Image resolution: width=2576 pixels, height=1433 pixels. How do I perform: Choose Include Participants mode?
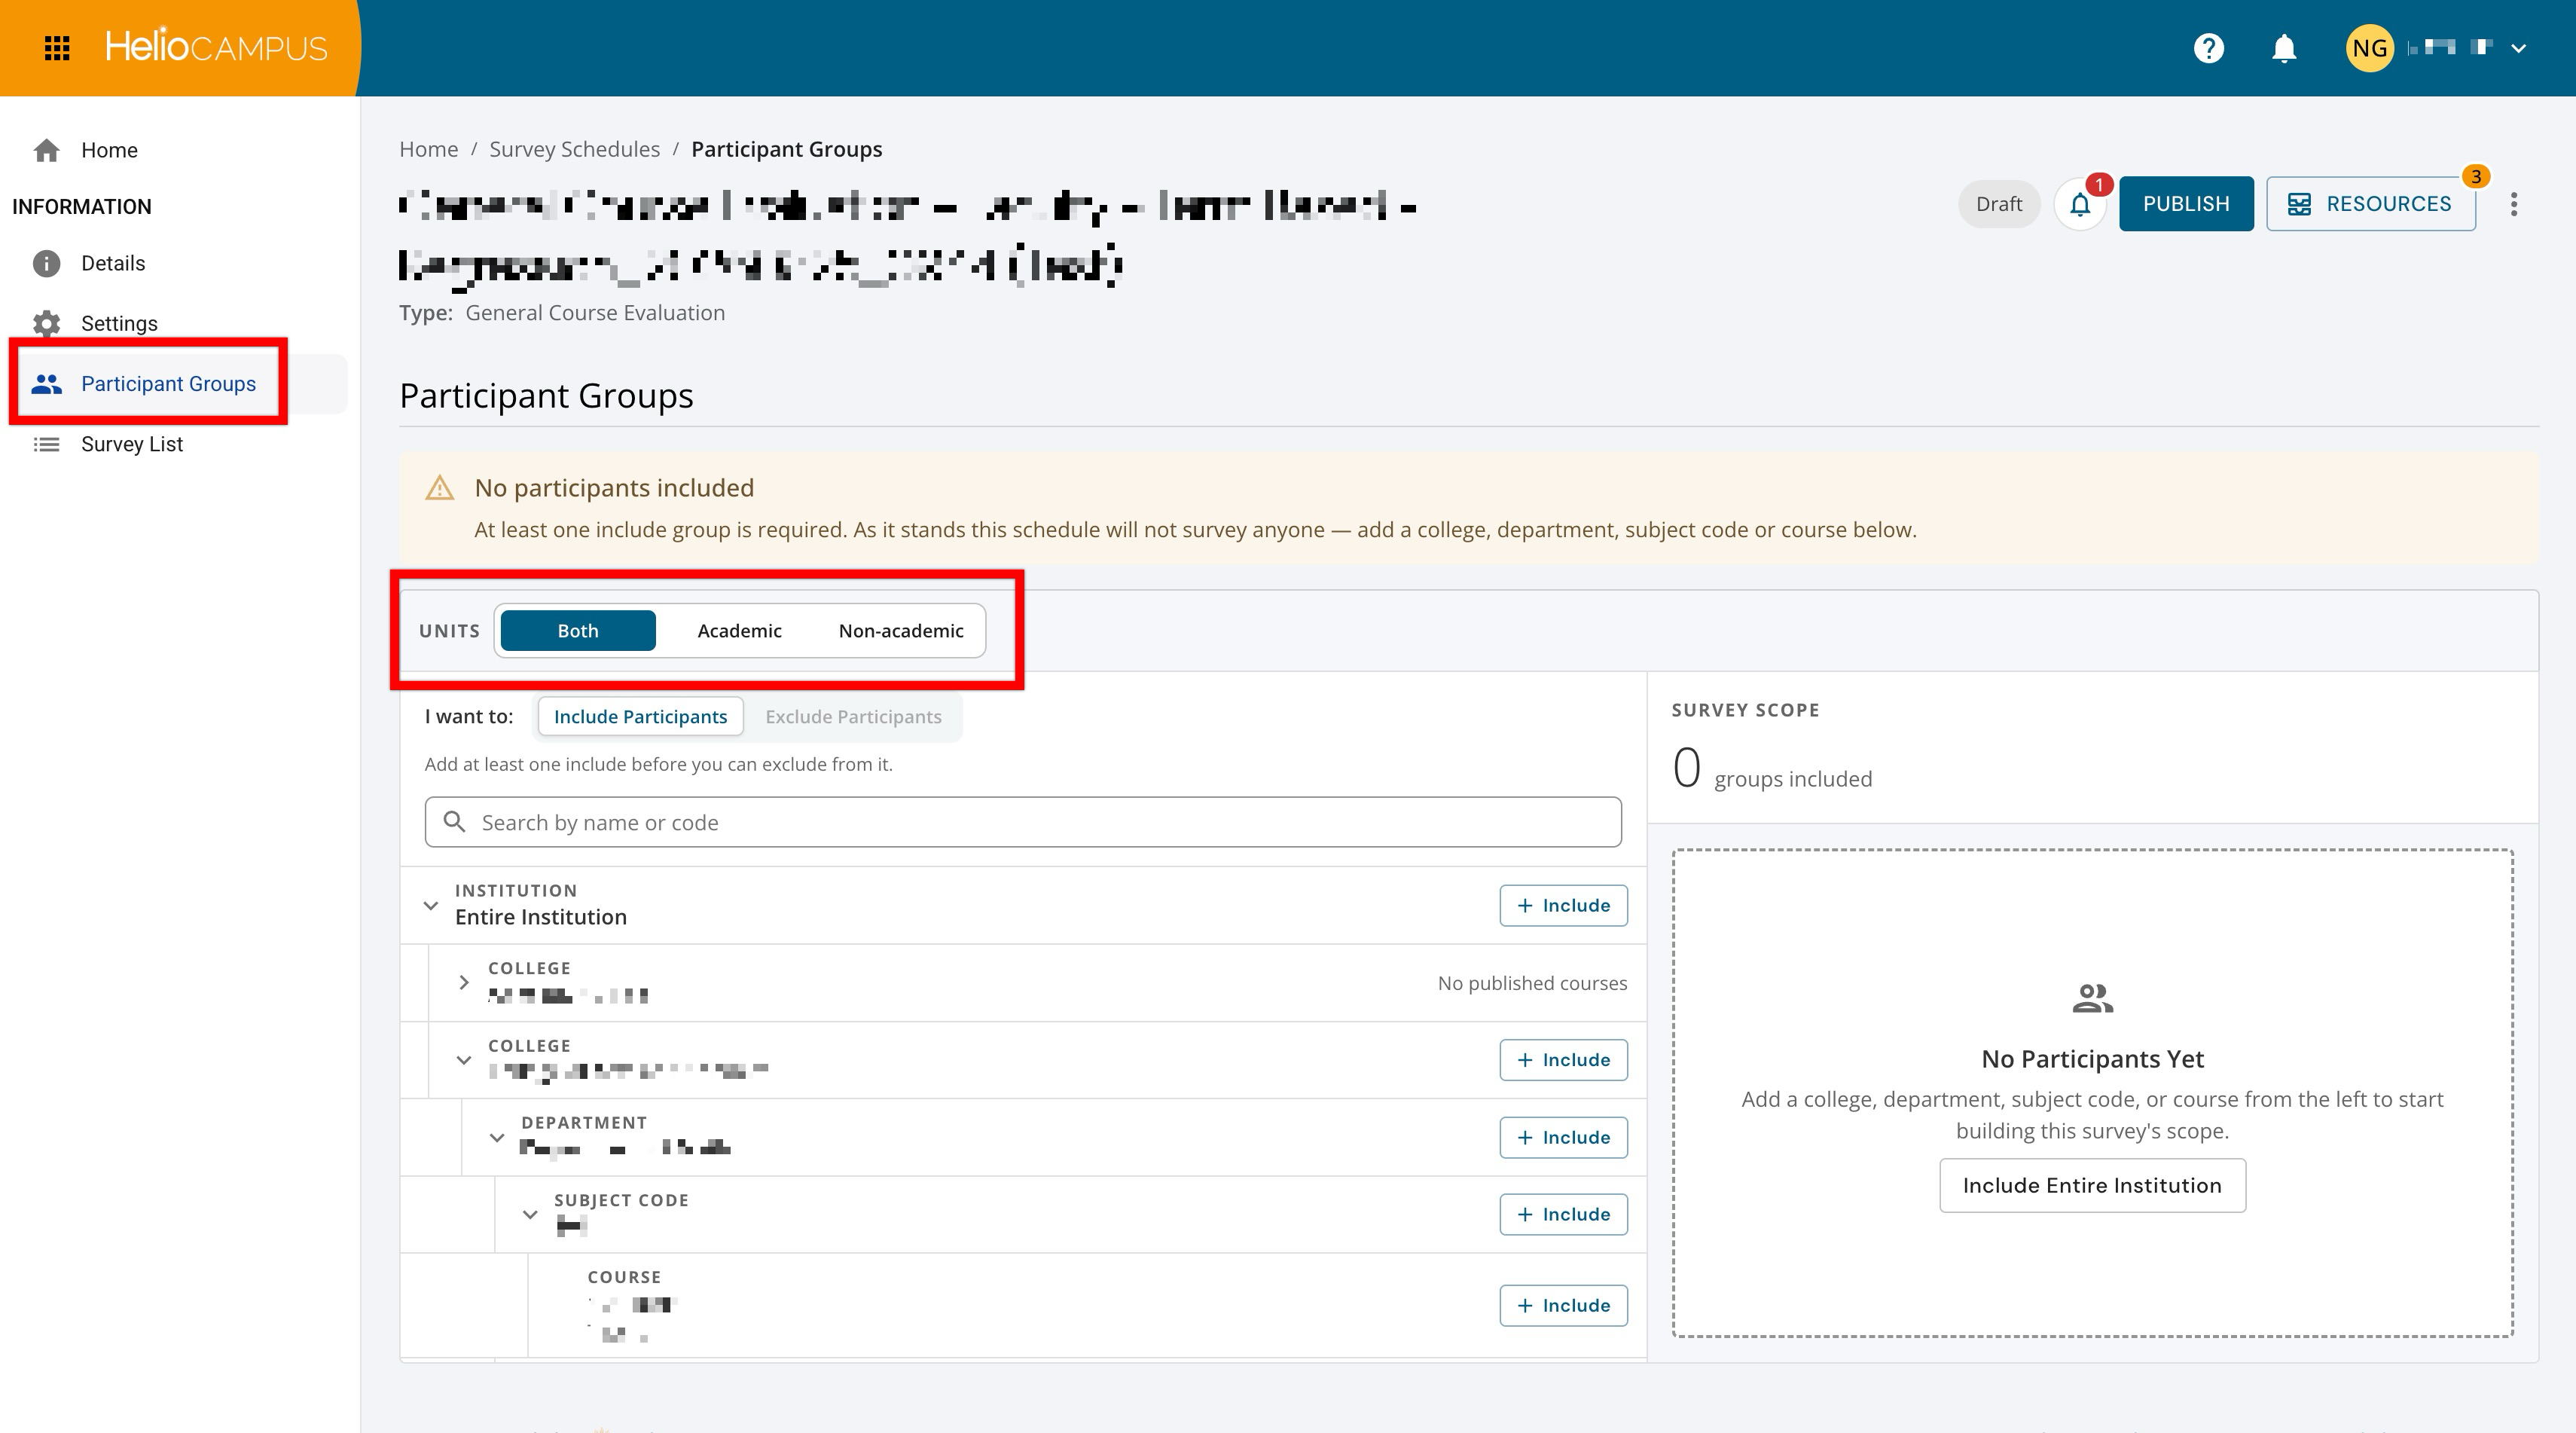tap(640, 717)
